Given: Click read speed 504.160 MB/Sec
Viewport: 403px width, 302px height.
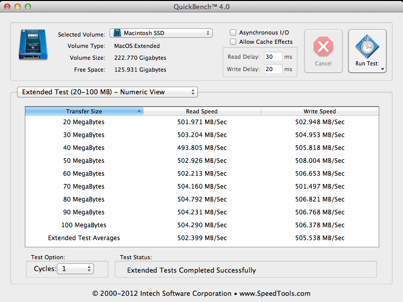Looking at the screenshot, I should coord(202,187).
